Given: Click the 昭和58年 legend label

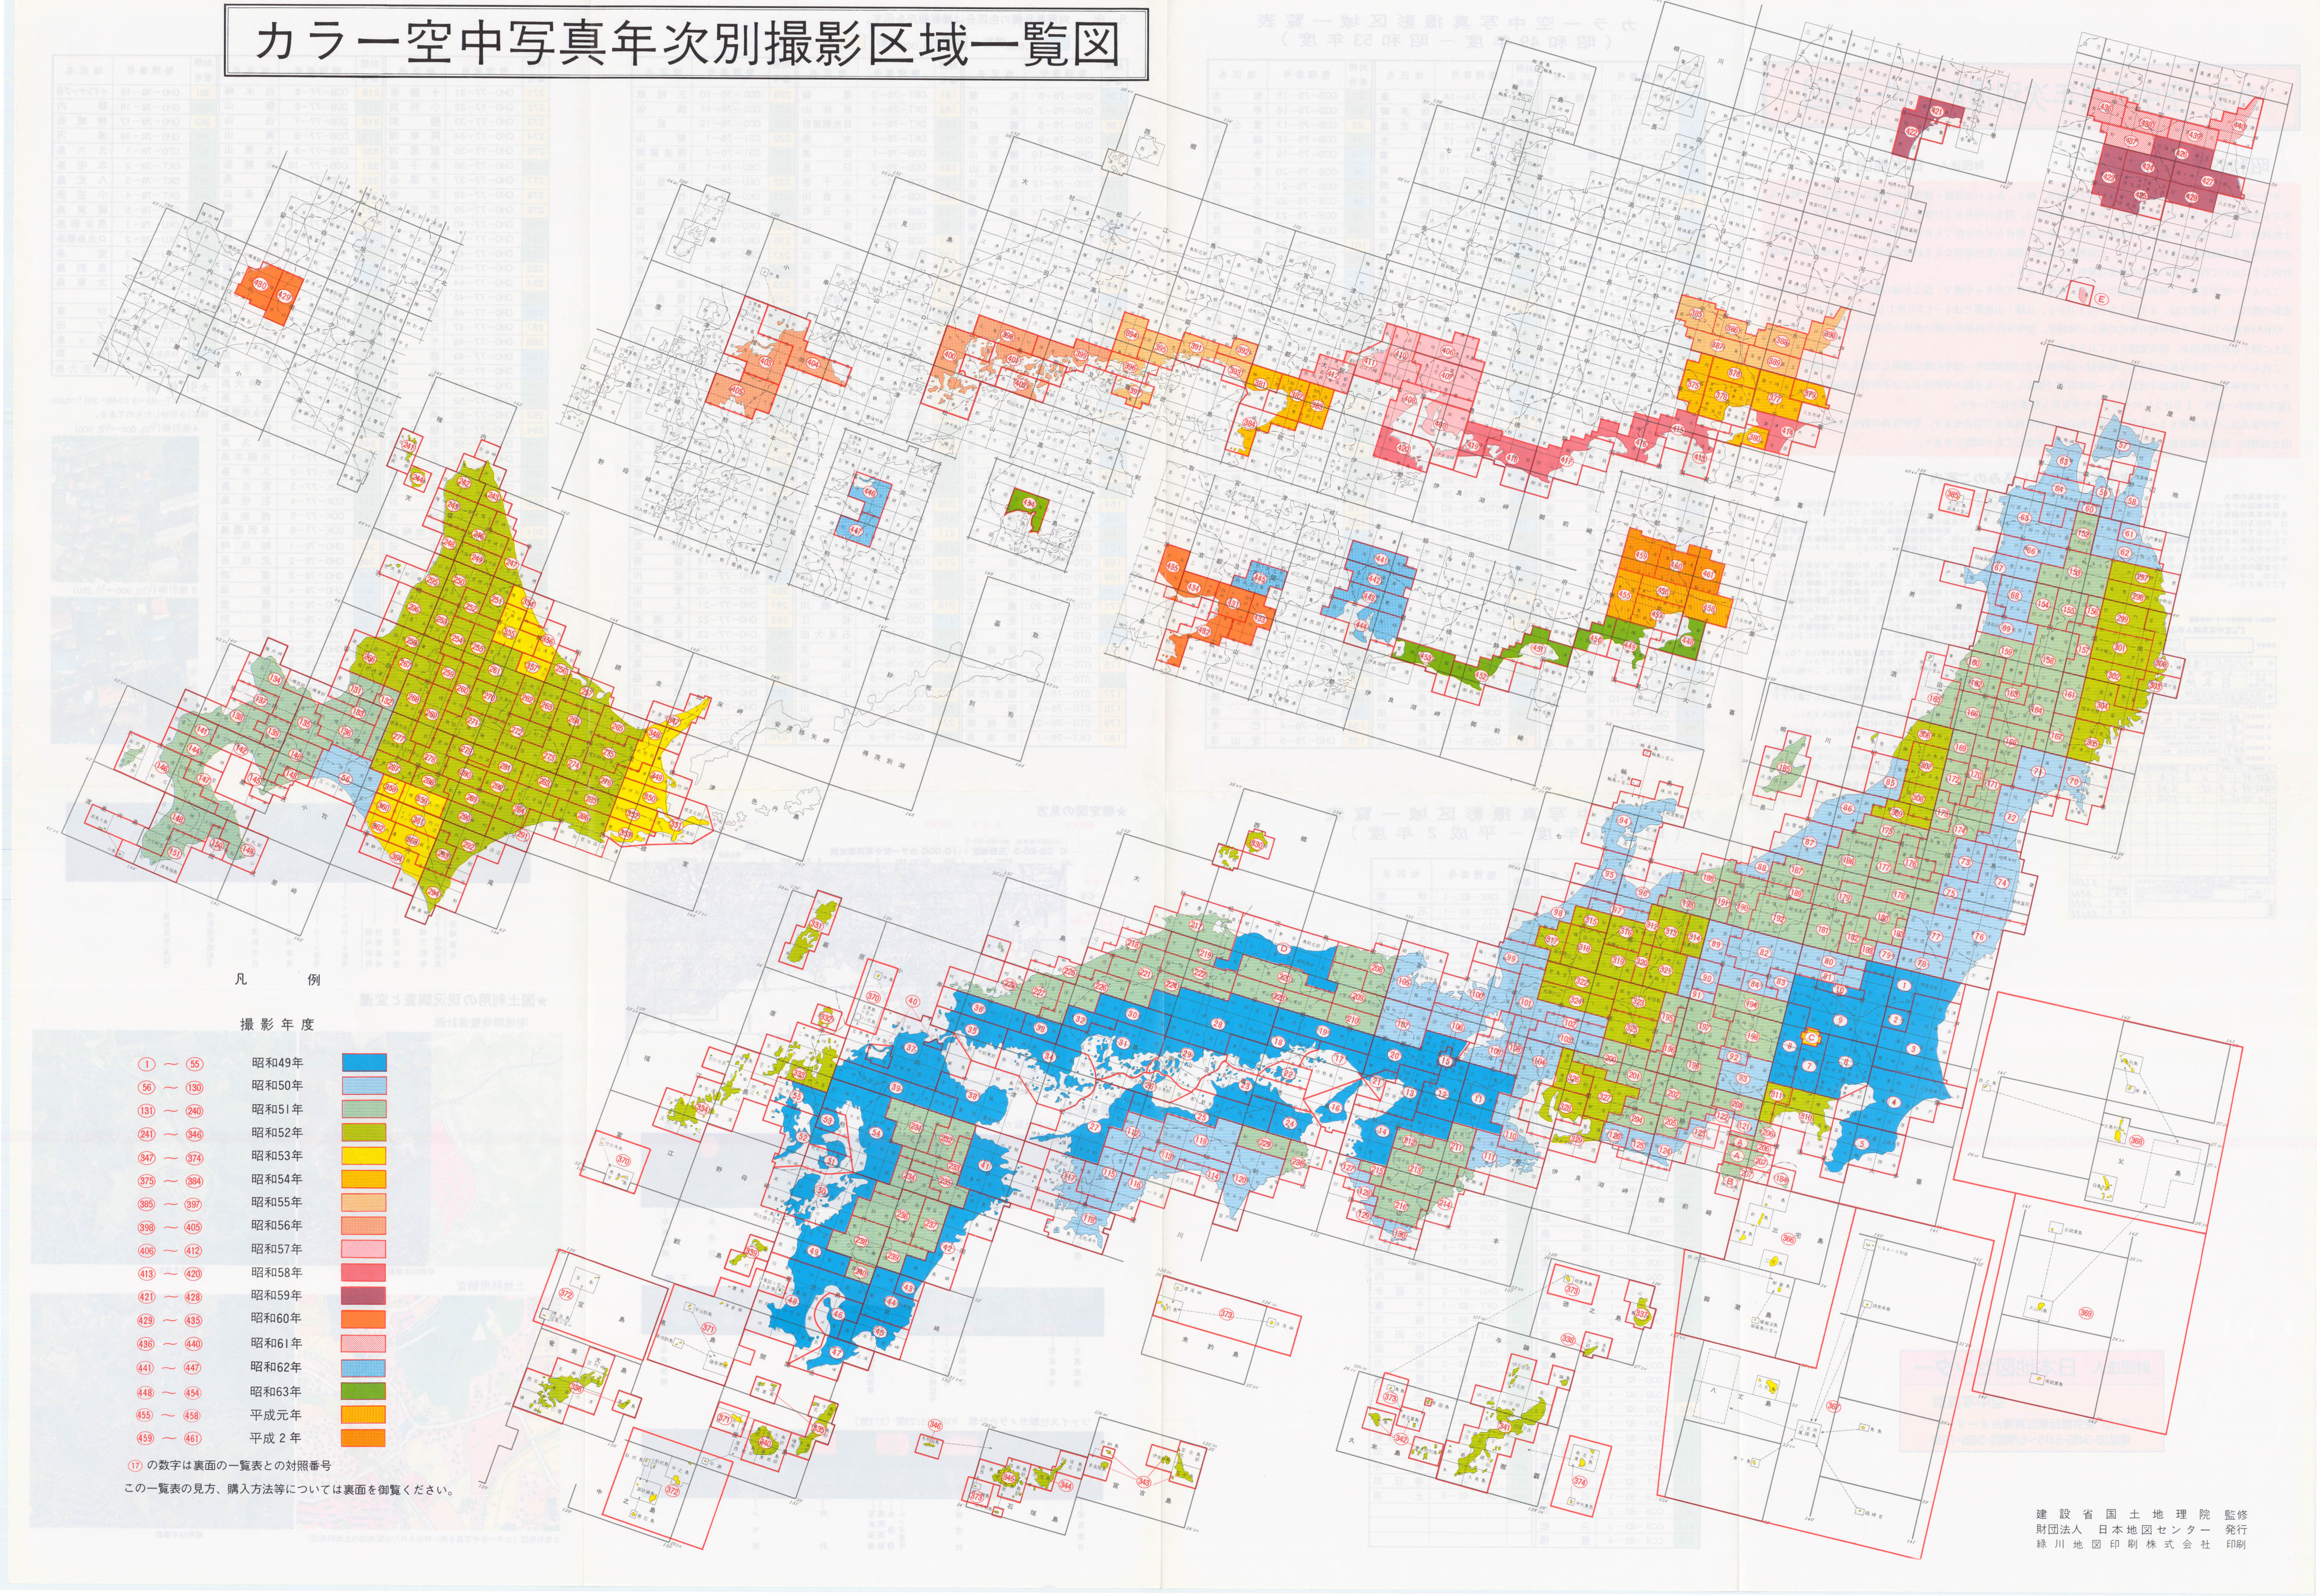Looking at the screenshot, I should pos(277,1273).
